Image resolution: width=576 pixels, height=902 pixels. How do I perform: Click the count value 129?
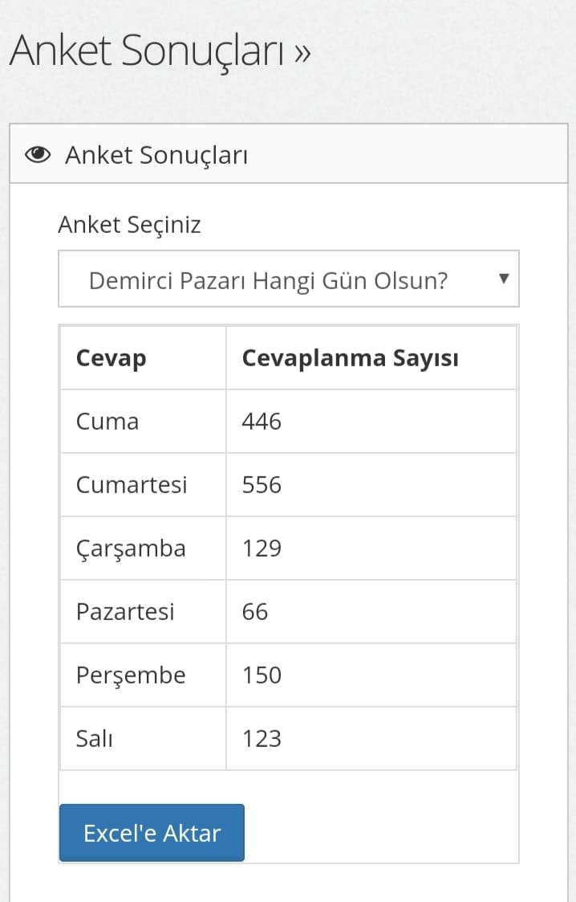click(x=262, y=548)
